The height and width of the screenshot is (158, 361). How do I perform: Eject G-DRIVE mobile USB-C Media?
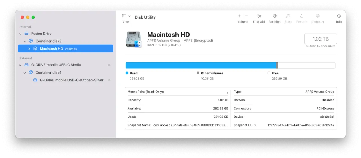[x=109, y=65]
